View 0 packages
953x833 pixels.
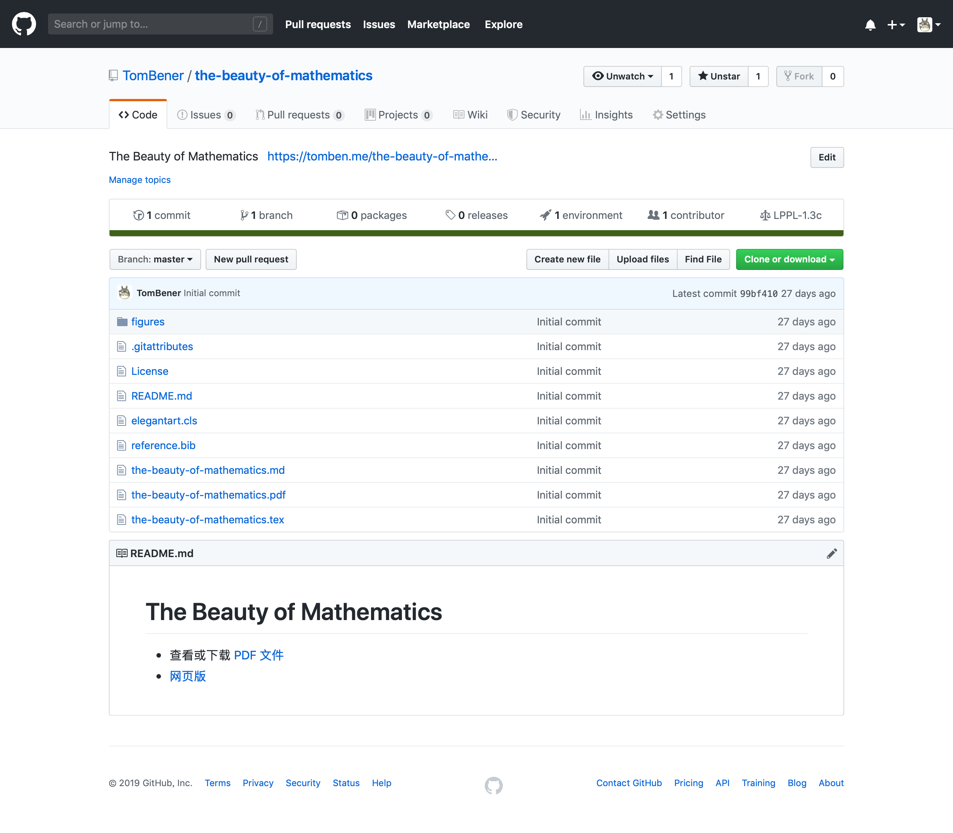[371, 215]
